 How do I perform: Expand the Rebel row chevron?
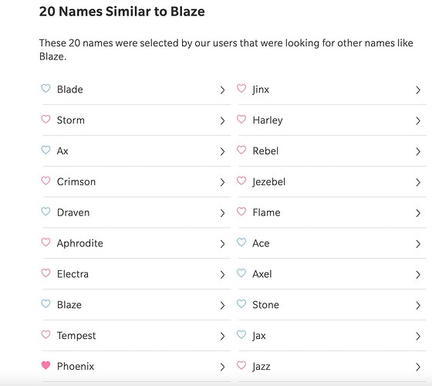click(x=418, y=151)
